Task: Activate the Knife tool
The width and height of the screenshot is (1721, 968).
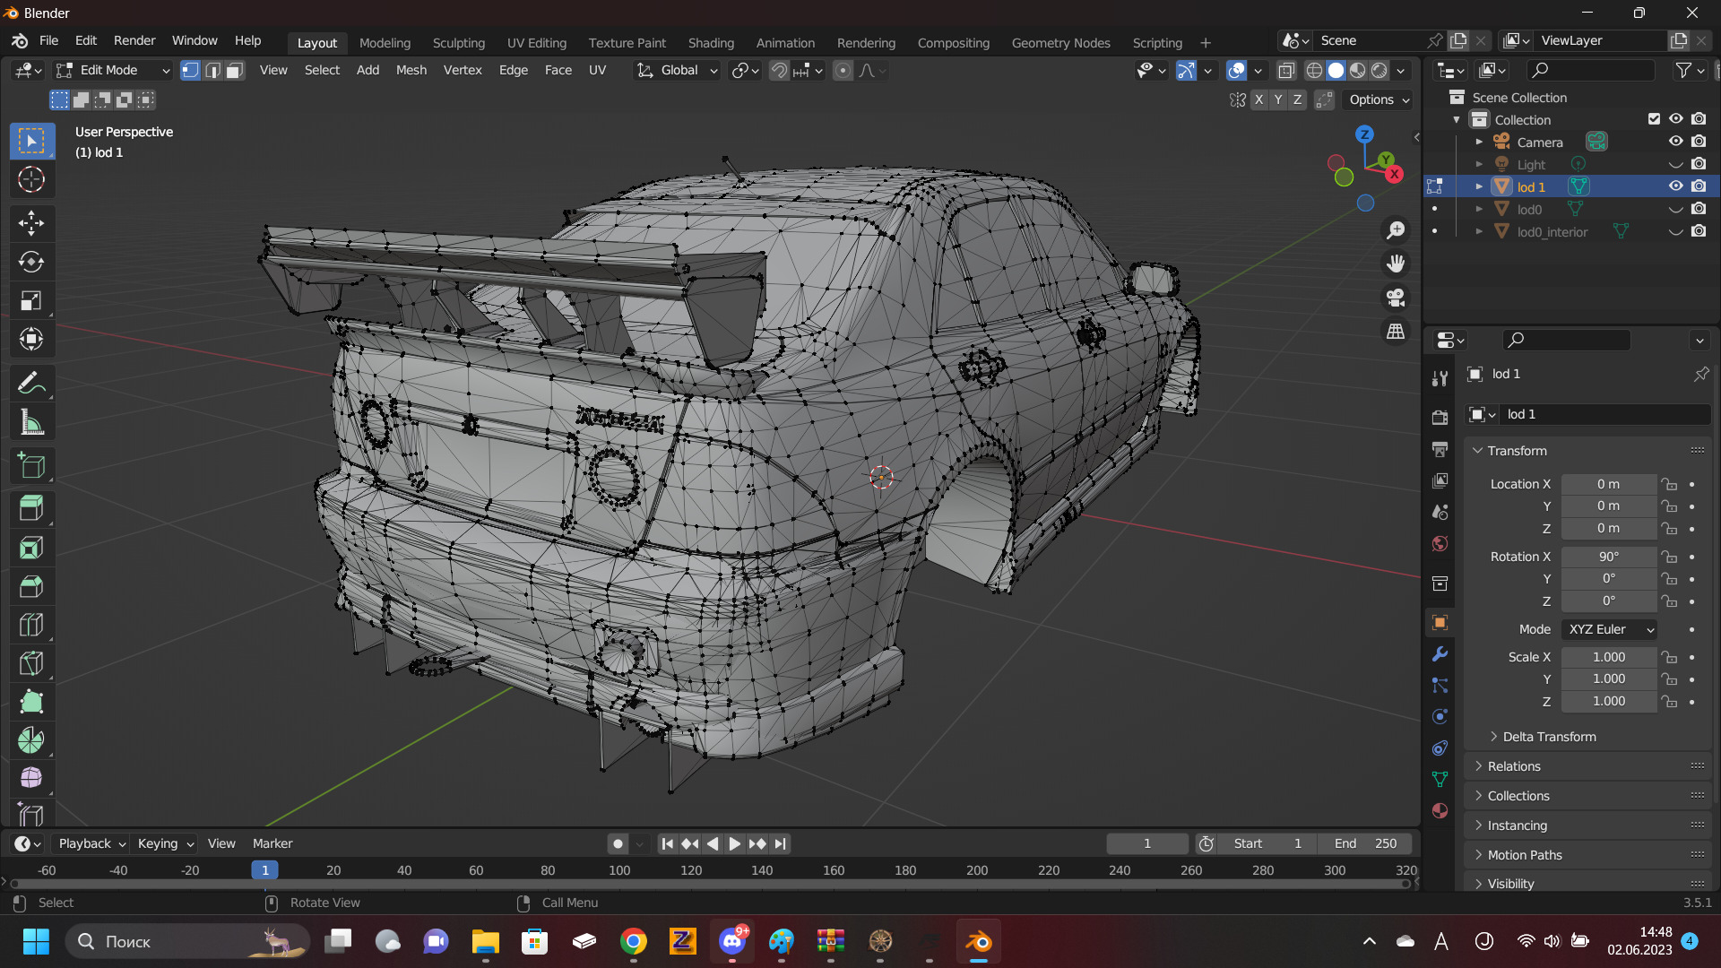Action: (31, 663)
